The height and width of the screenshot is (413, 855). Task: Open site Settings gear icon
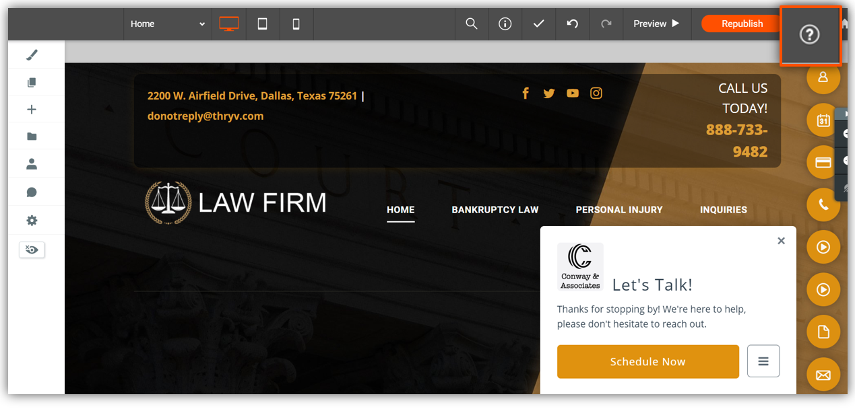point(32,221)
